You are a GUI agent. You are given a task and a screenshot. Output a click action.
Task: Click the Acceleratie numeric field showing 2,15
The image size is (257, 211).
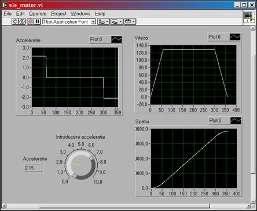33,168
